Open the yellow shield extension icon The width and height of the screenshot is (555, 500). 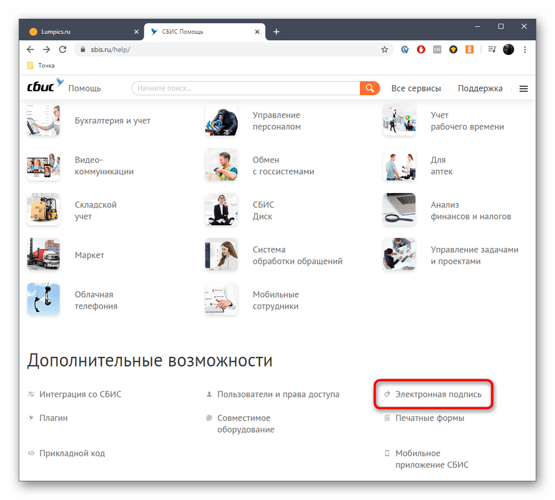453,50
